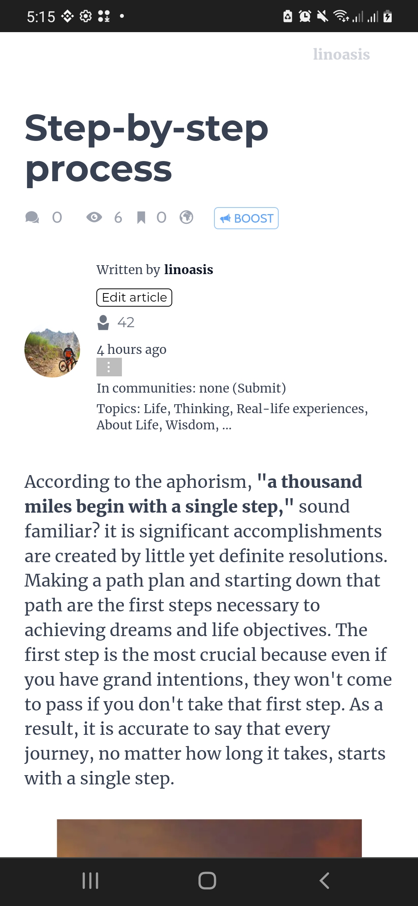
Task: Open the Wisdom topic
Action: pos(190,425)
